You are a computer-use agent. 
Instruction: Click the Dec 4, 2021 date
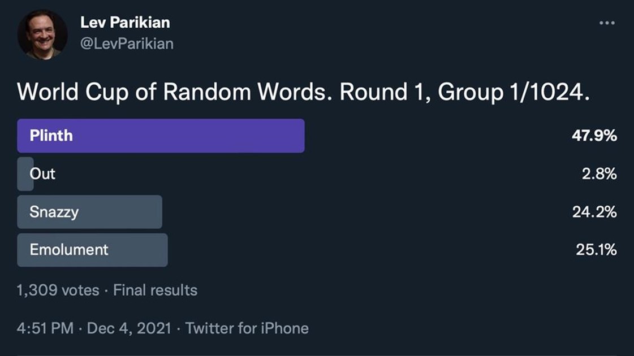coord(131,328)
